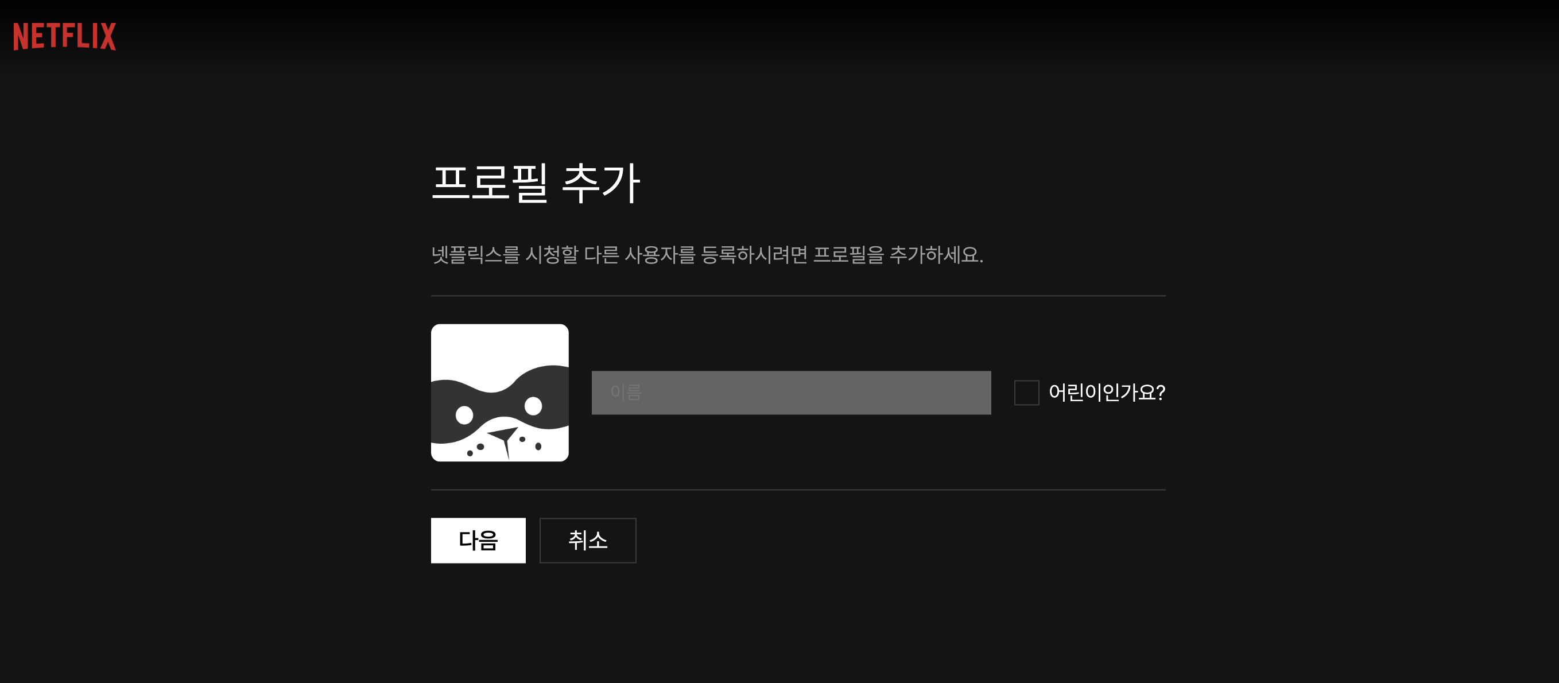Place cursor in the gray name box
This screenshot has height=683, width=1559.
(791, 393)
